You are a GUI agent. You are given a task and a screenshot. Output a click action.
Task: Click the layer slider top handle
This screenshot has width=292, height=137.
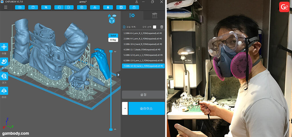(111, 51)
